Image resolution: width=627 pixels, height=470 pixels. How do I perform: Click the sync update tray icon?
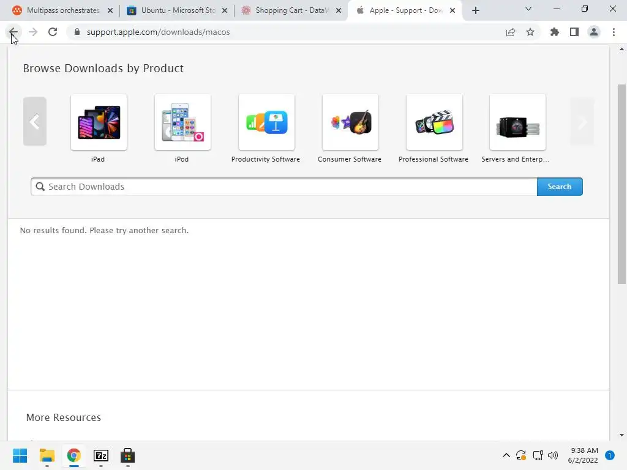521,455
